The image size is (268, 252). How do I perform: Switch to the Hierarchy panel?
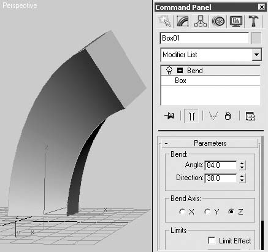pos(200,21)
